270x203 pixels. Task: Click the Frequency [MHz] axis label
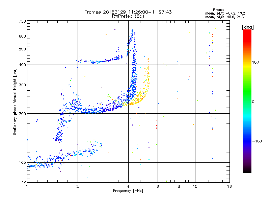click(128, 191)
